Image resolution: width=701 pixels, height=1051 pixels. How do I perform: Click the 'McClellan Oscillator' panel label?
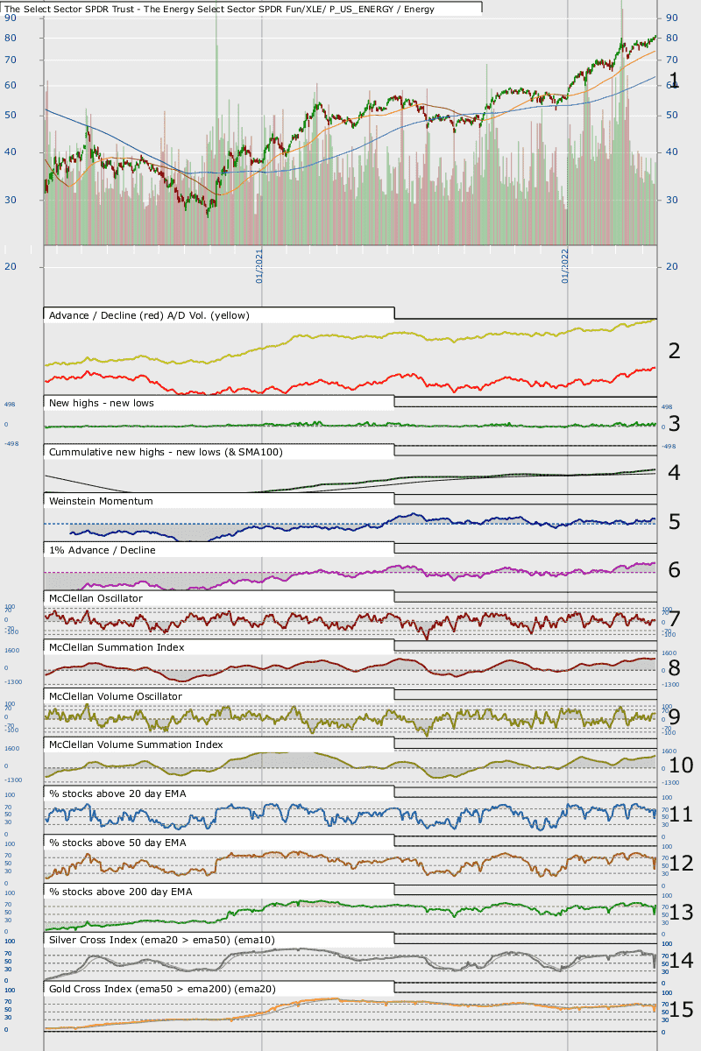96,598
